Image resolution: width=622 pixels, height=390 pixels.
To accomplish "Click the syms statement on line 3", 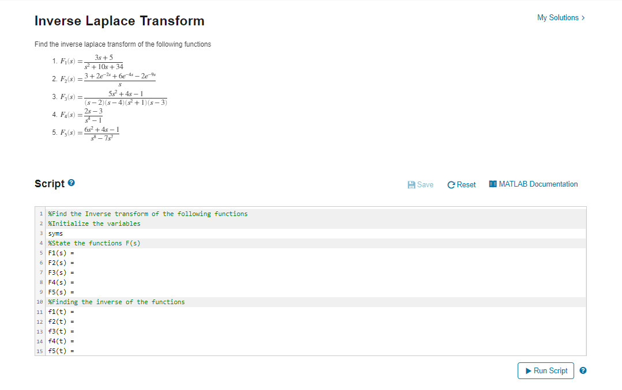I will tap(55, 233).
